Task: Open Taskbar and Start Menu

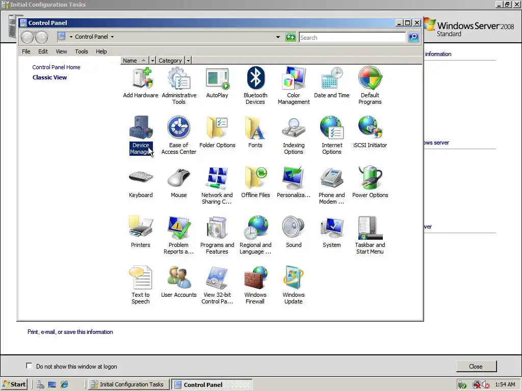Action: point(370,235)
